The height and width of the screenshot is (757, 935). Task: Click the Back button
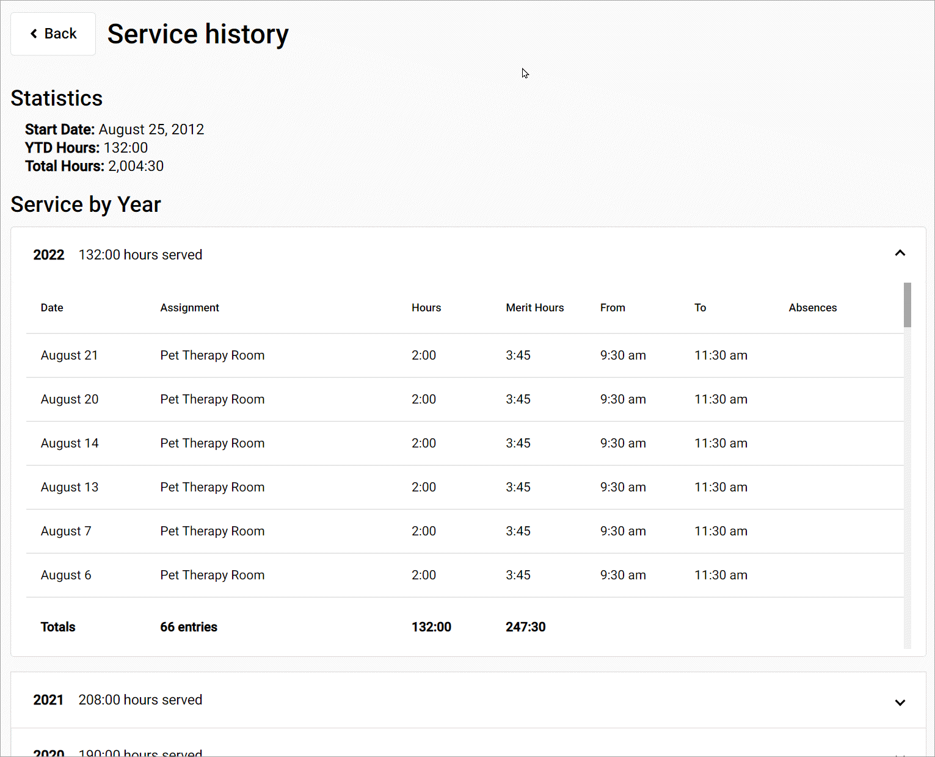coord(53,34)
